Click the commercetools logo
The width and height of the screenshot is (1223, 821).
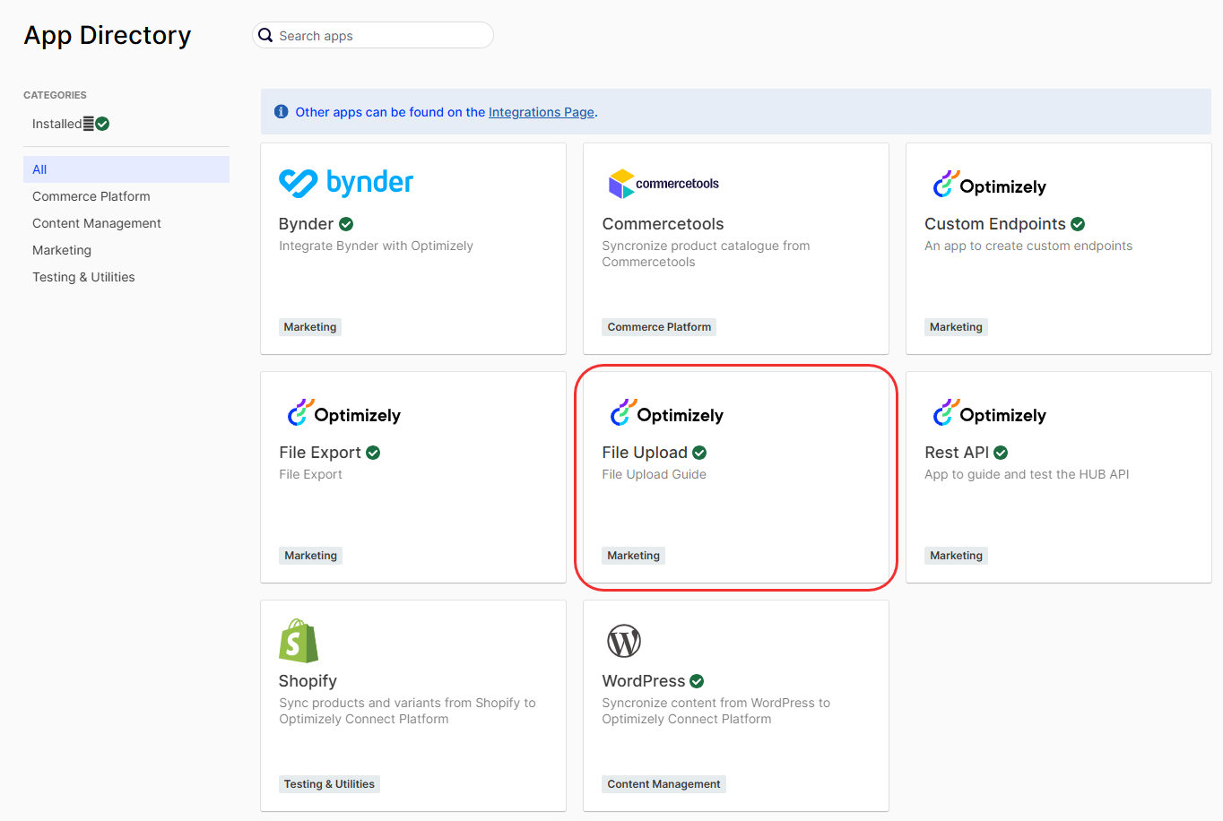click(x=664, y=184)
